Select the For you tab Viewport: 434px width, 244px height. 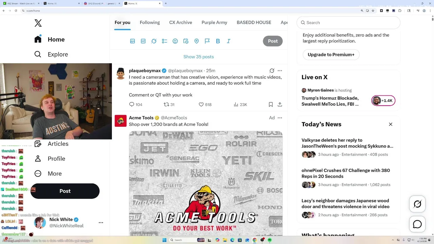click(x=122, y=22)
